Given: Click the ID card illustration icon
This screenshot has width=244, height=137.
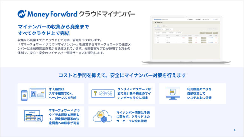Looking at the screenshot, I should [38, 93].
